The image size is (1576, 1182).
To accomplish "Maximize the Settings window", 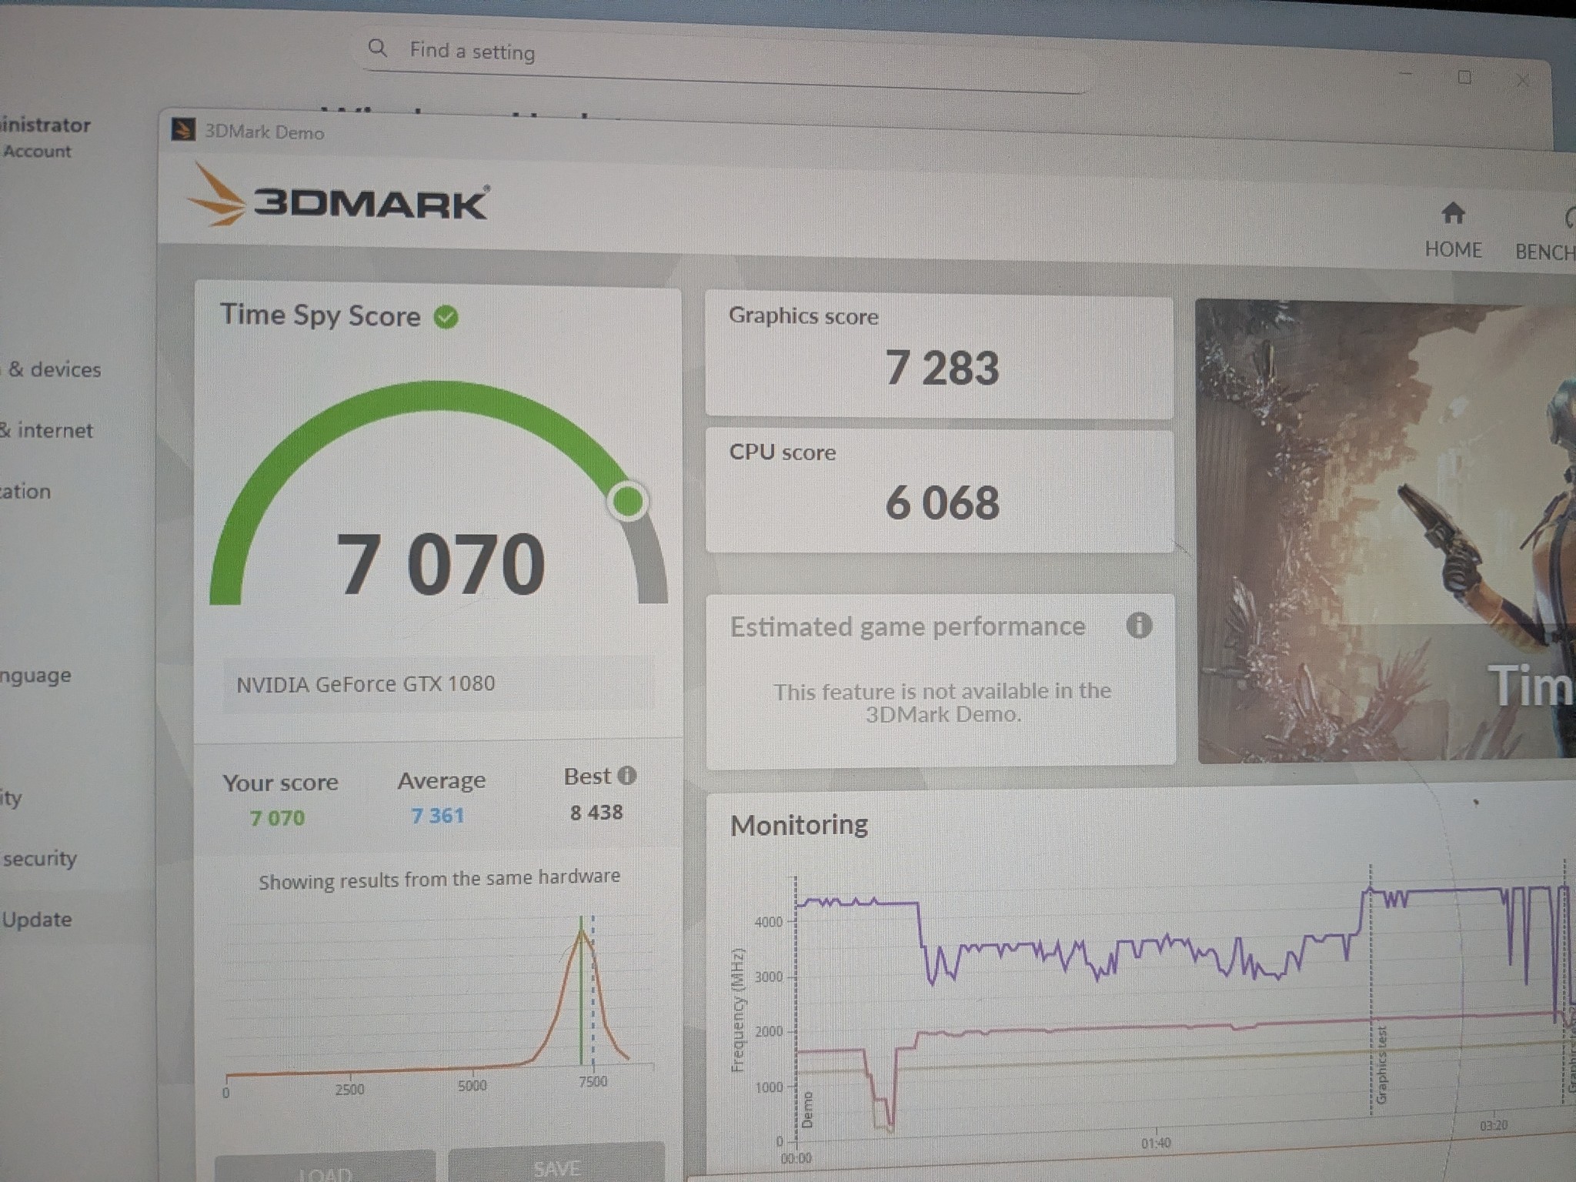I will (x=1464, y=77).
